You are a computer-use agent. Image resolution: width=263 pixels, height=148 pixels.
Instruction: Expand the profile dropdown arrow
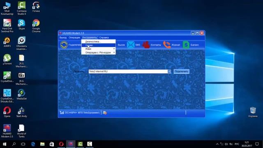tap(169, 71)
